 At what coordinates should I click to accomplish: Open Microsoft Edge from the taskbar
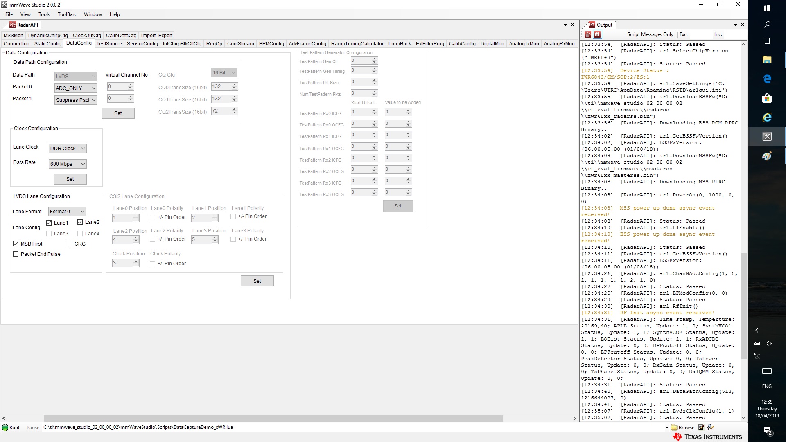coord(767,79)
